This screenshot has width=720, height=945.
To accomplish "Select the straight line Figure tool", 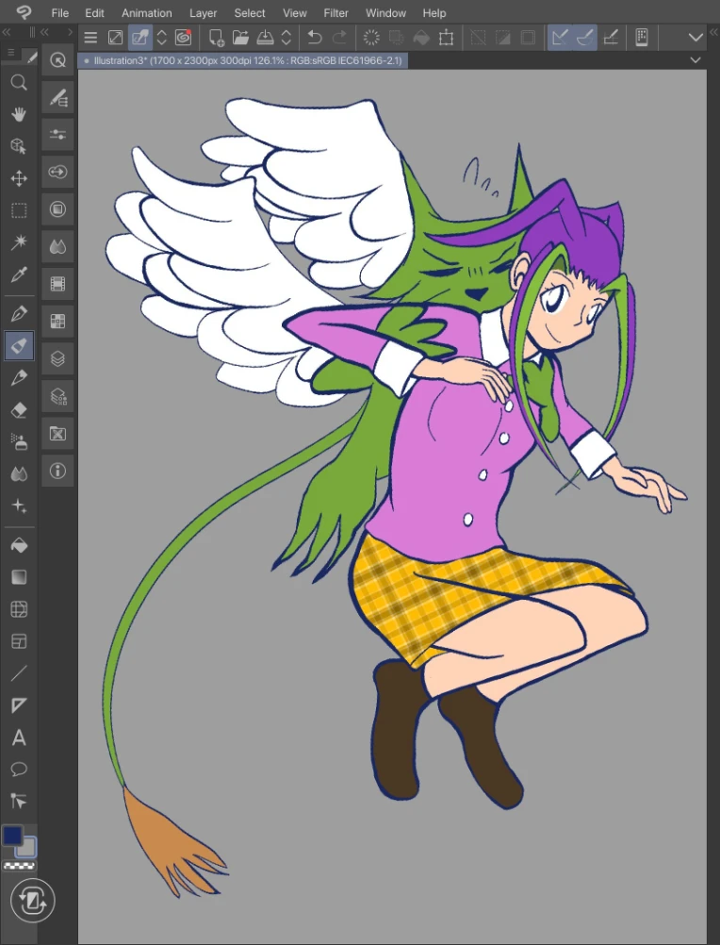I will click(x=19, y=673).
